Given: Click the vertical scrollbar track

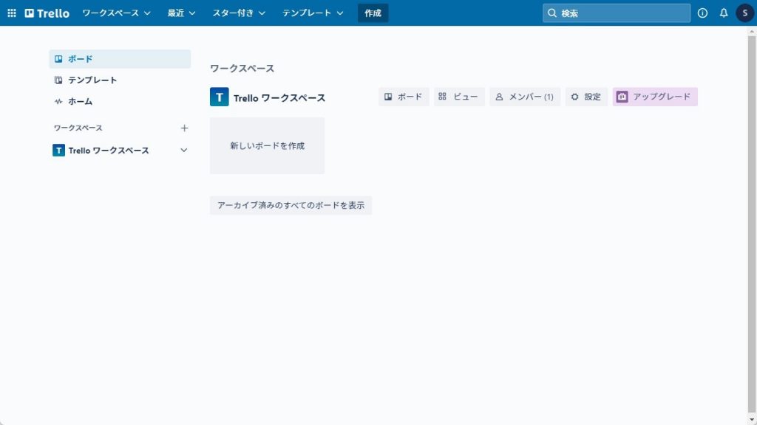Looking at the screenshot, I should coord(752,226).
